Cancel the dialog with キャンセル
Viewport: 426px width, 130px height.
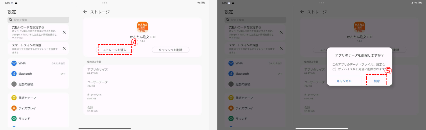[344, 81]
